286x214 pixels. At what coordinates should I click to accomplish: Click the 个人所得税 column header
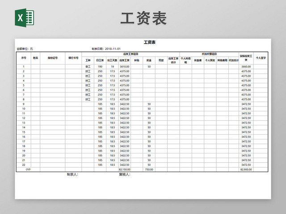point(186,60)
